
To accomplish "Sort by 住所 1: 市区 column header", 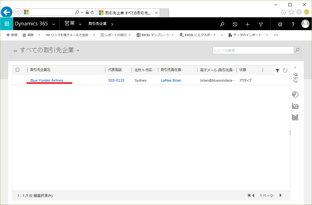I will pyautogui.click(x=145, y=70).
